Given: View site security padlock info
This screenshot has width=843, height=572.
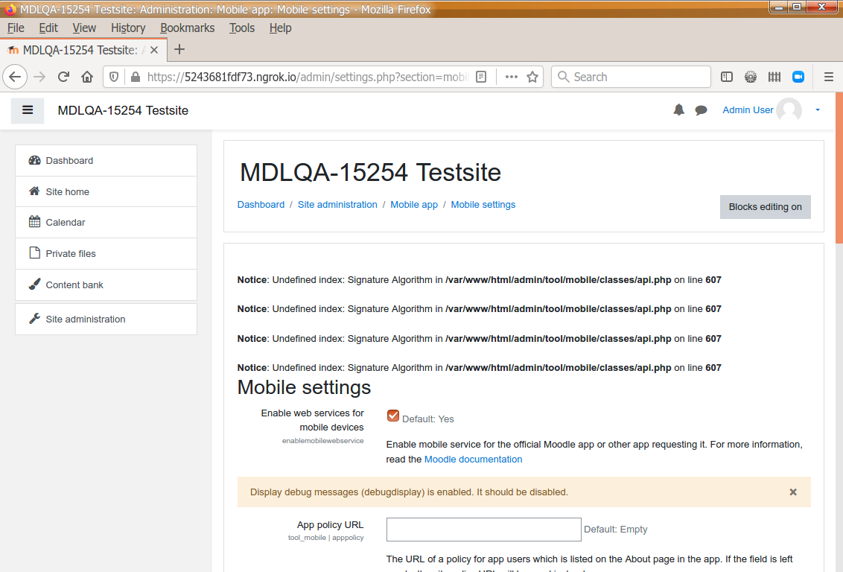Looking at the screenshot, I should (136, 77).
